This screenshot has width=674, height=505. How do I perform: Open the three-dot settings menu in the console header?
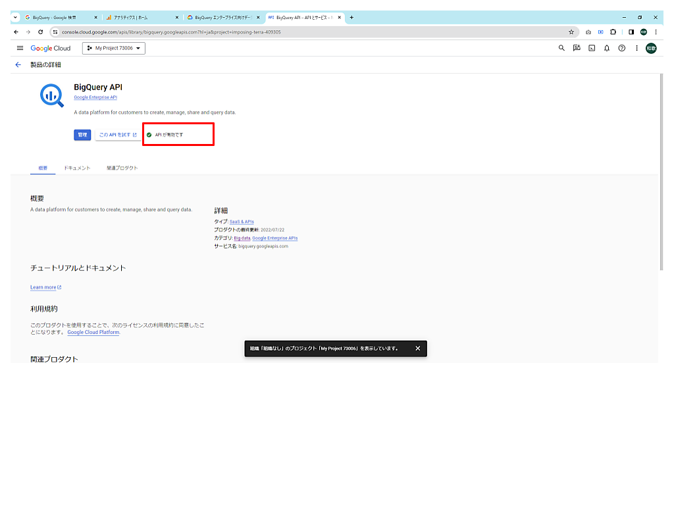point(636,48)
